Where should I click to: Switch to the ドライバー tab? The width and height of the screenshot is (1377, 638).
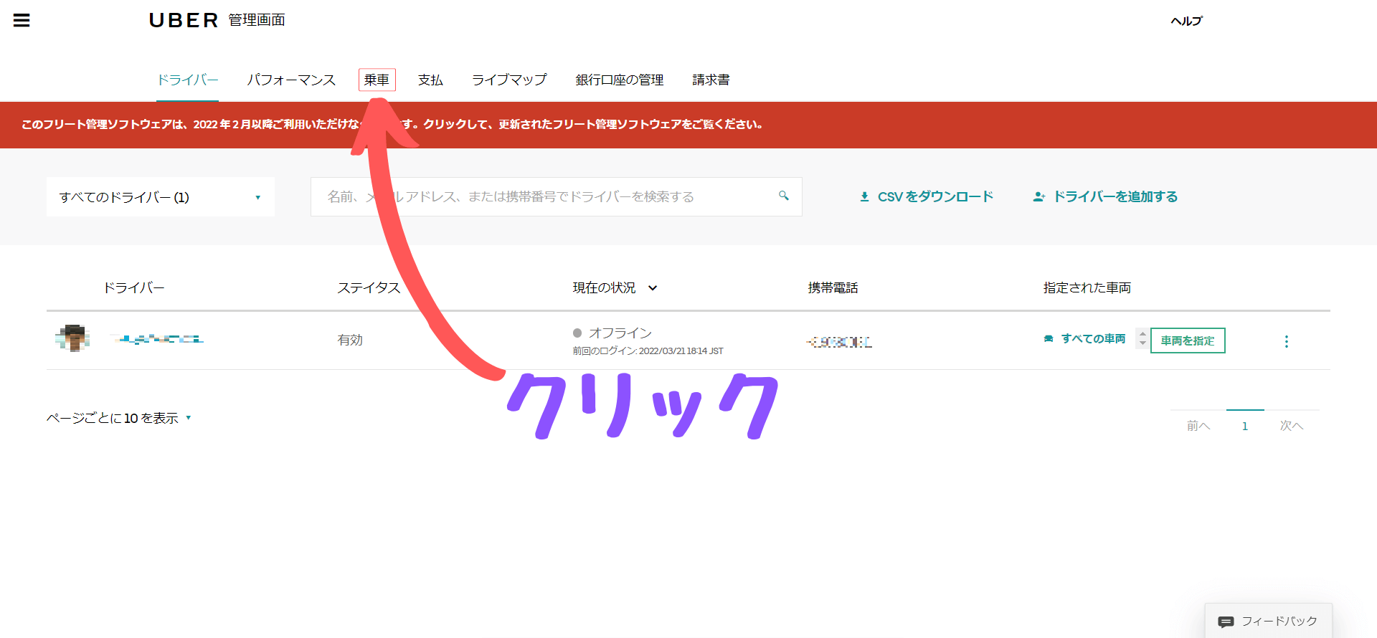pyautogui.click(x=188, y=80)
